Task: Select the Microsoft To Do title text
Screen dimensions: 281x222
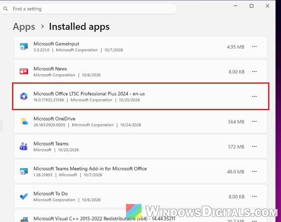Action: [x=51, y=193]
